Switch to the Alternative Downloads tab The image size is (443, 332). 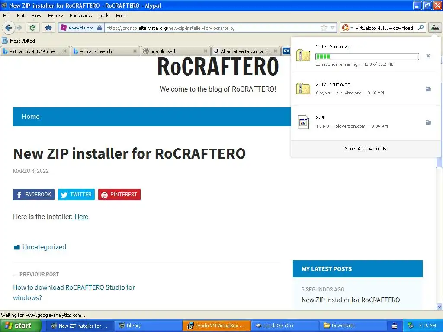click(246, 51)
